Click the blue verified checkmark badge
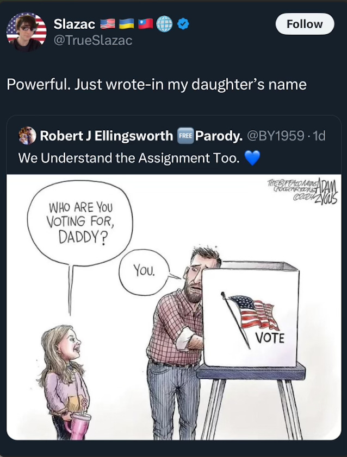The width and height of the screenshot is (347, 457). [x=183, y=24]
